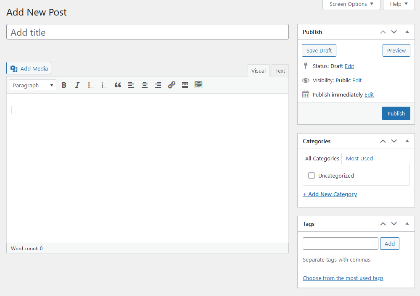This screenshot has width=420, height=296.
Task: Open the Paragraph format dropdown
Action: (x=32, y=85)
